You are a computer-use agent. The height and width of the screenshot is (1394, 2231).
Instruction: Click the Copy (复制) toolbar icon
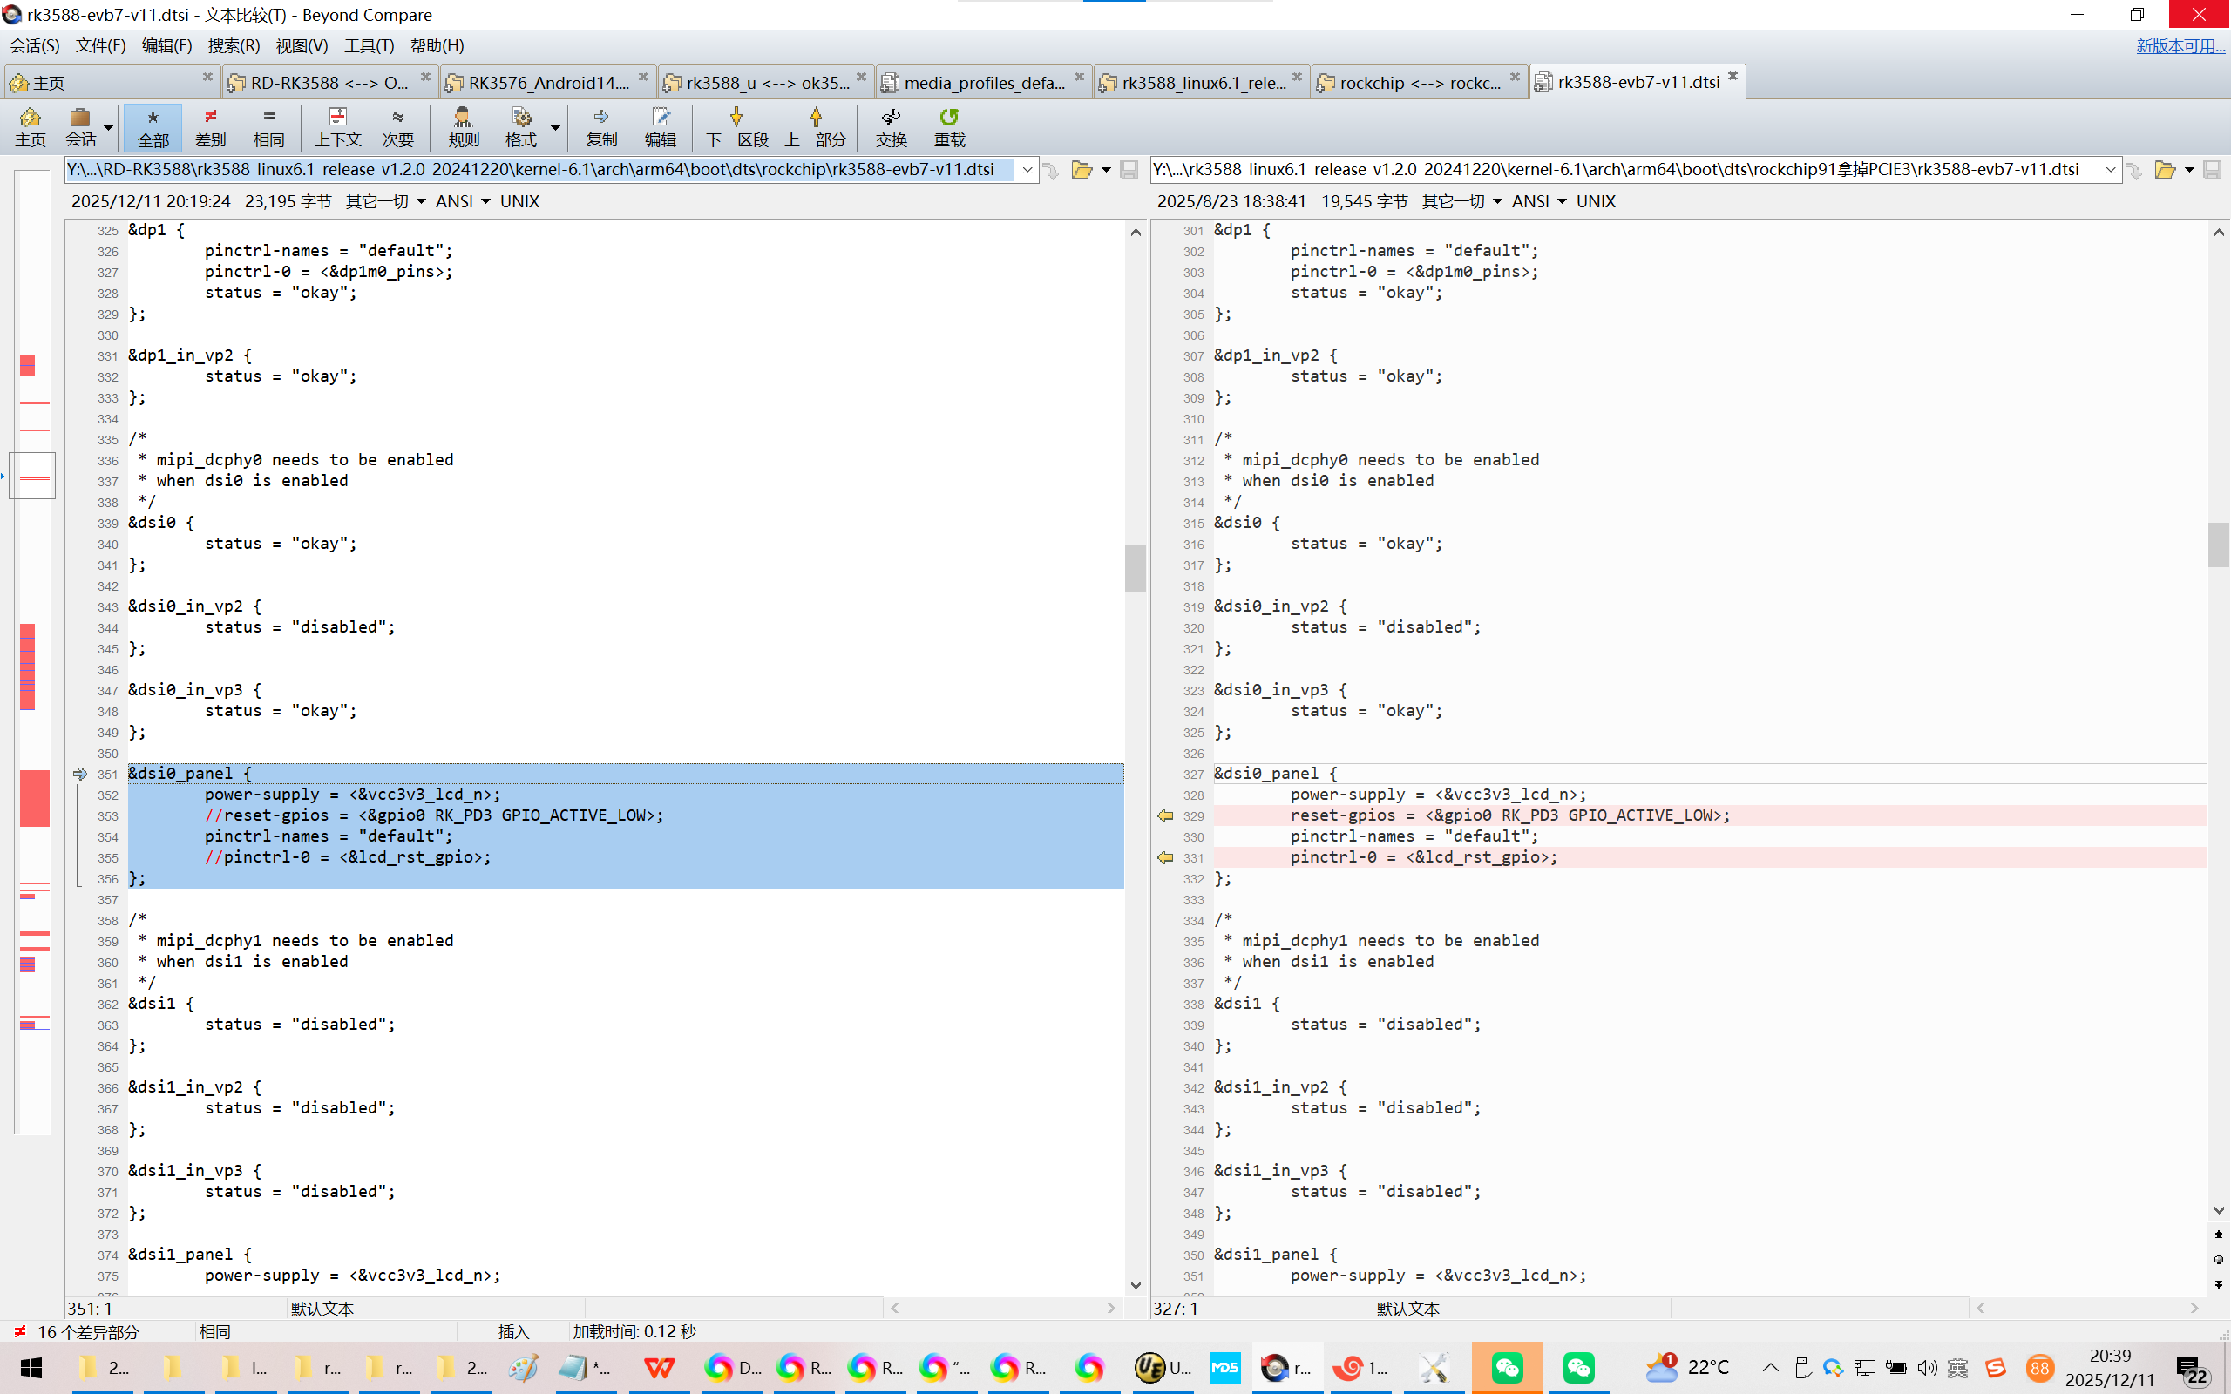601,126
